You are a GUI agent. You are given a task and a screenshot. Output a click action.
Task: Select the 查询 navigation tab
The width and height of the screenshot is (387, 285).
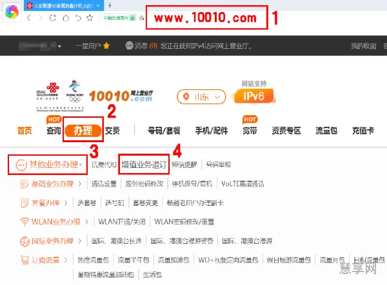54,131
